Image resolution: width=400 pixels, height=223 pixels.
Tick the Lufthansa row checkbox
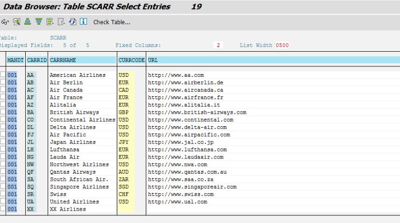point(3,149)
